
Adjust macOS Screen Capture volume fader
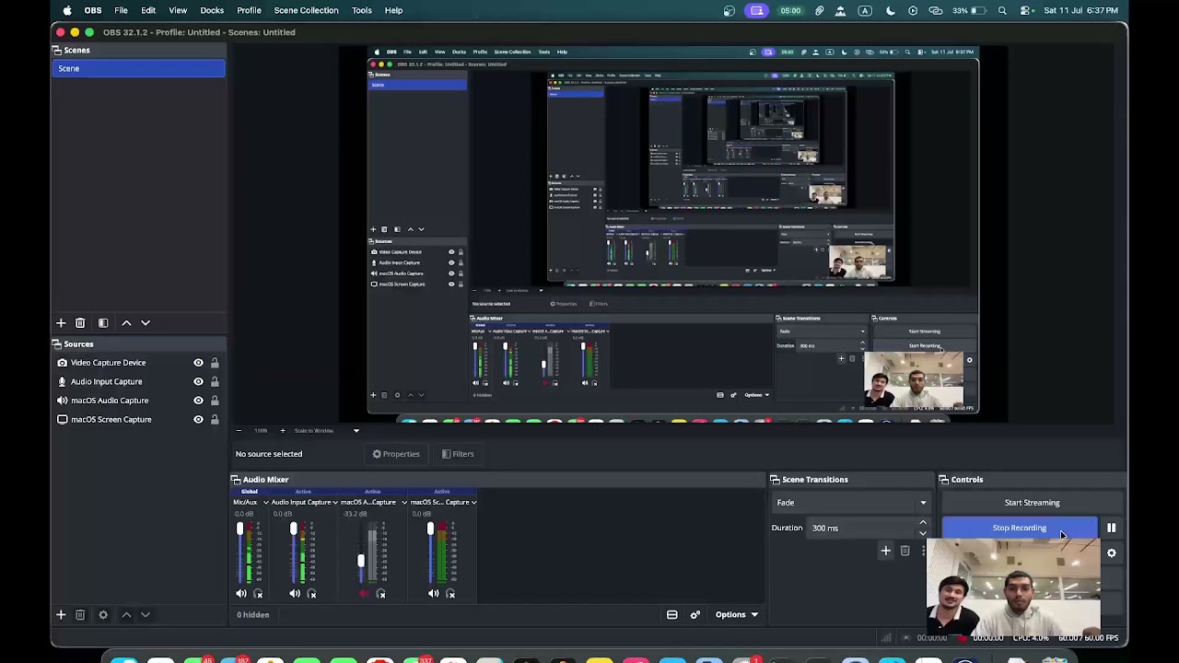coord(430,529)
